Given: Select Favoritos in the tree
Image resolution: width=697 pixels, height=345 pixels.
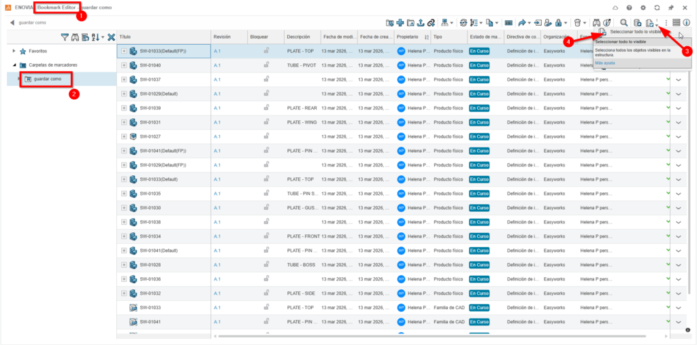Looking at the screenshot, I should (x=37, y=51).
